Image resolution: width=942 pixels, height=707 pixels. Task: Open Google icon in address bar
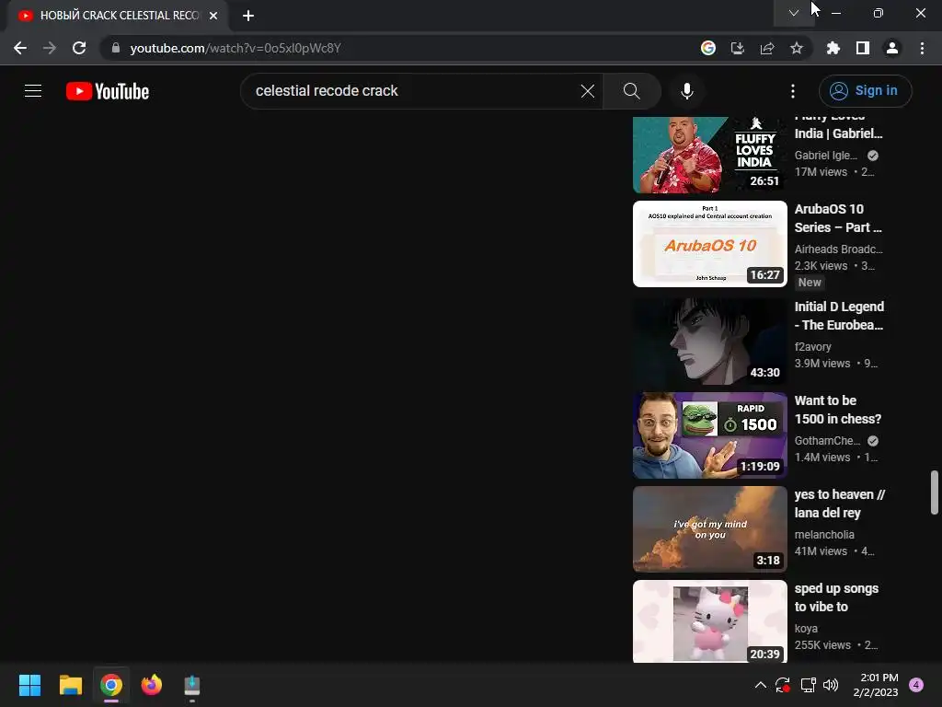[x=708, y=48]
